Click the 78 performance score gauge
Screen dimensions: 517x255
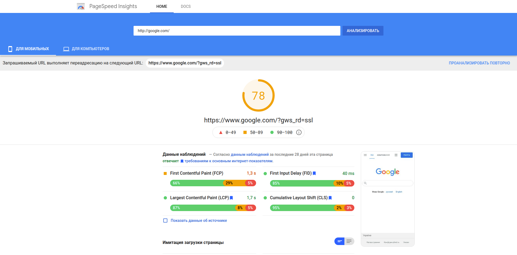tap(258, 95)
